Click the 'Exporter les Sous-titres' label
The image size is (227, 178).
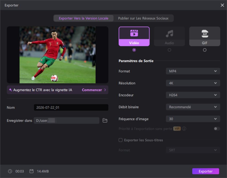[x=143, y=140]
